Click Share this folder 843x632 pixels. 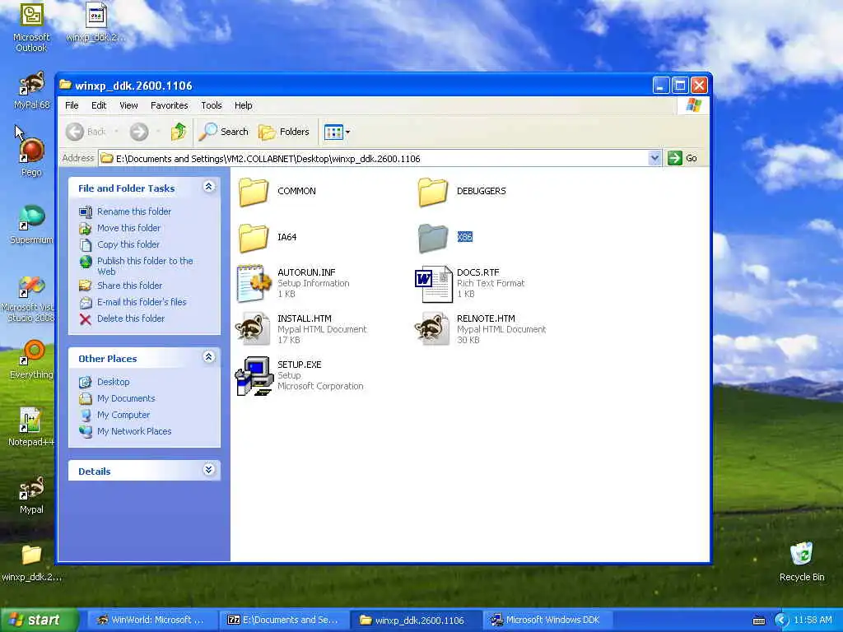(x=129, y=286)
